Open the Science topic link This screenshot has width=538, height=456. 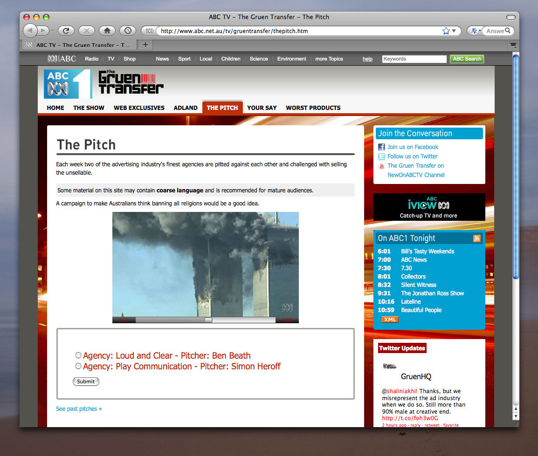click(x=259, y=59)
